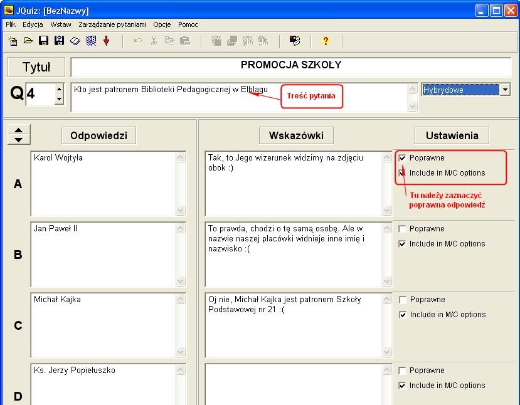
Task: Click scroll down arrow in answer A box
Action: [x=181, y=211]
